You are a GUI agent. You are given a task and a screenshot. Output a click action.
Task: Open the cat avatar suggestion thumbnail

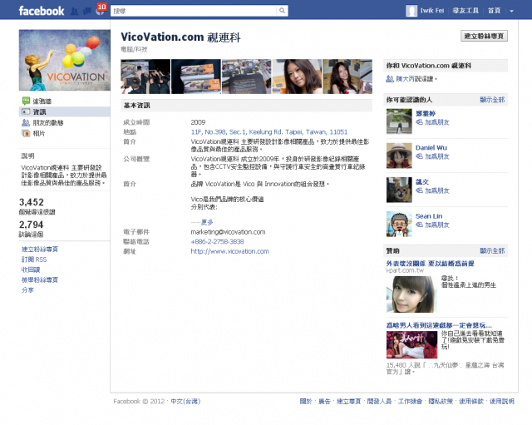[399, 190]
